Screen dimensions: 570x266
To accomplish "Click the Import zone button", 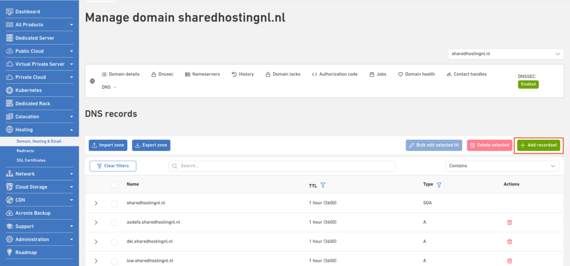I will 108,145.
